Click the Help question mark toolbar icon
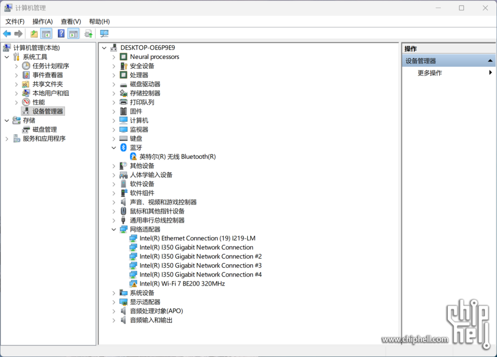This screenshot has width=497, height=357. coord(61,34)
